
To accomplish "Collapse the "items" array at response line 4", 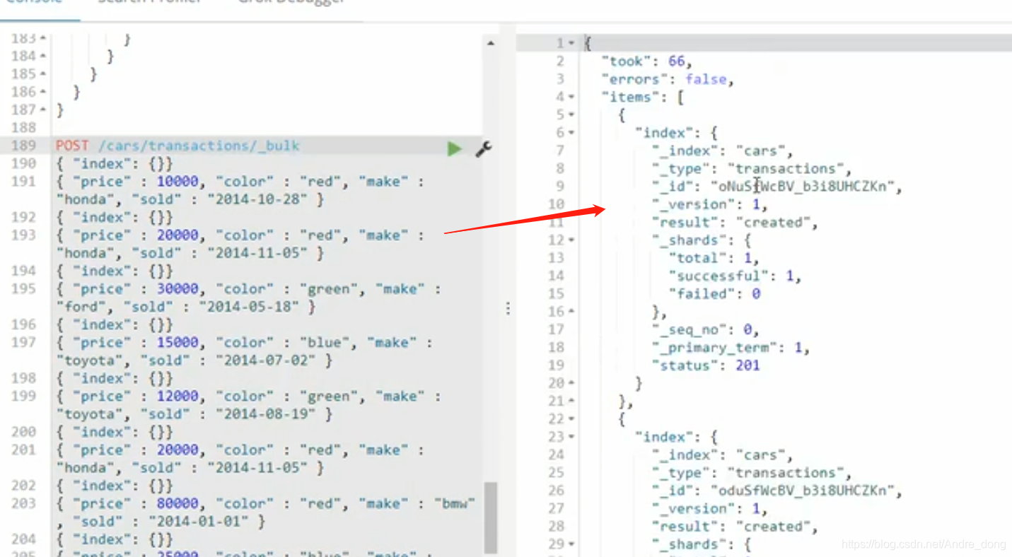I will click(x=571, y=98).
